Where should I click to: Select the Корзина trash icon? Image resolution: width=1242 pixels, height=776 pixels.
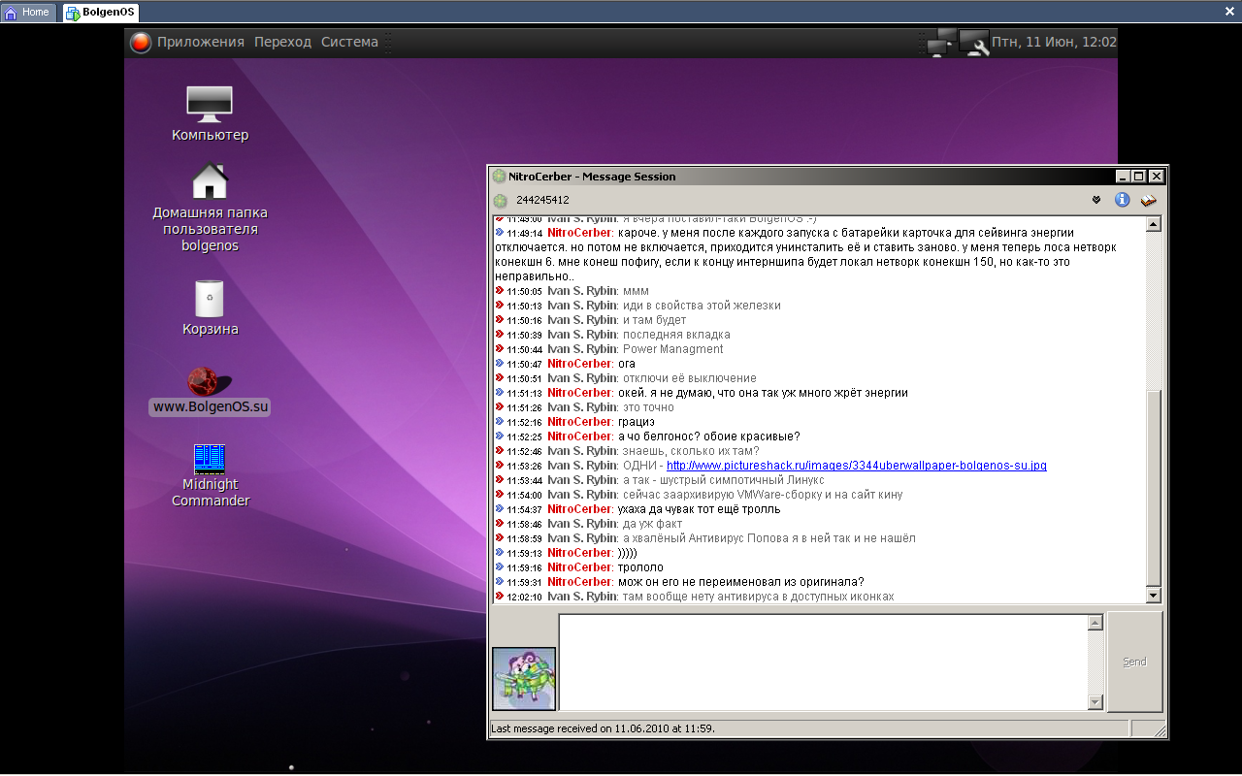click(210, 307)
